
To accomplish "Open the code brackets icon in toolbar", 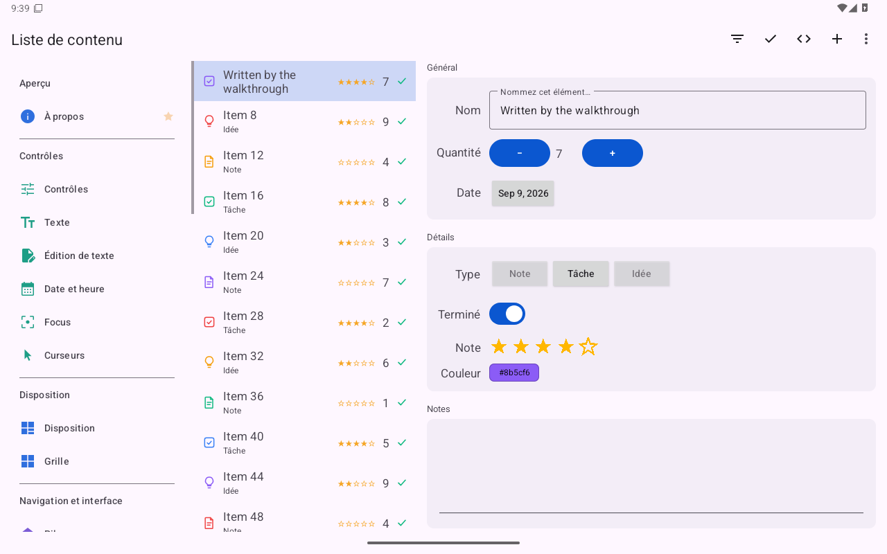I will pos(804,39).
